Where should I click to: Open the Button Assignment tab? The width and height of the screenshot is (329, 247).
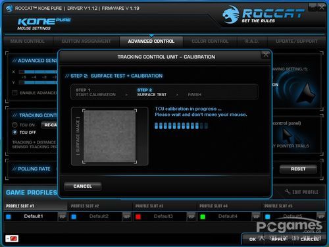point(86,41)
